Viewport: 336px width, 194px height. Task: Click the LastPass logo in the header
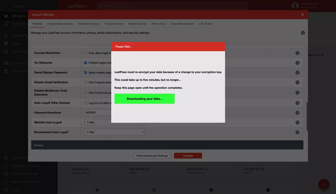click(x=79, y=6)
